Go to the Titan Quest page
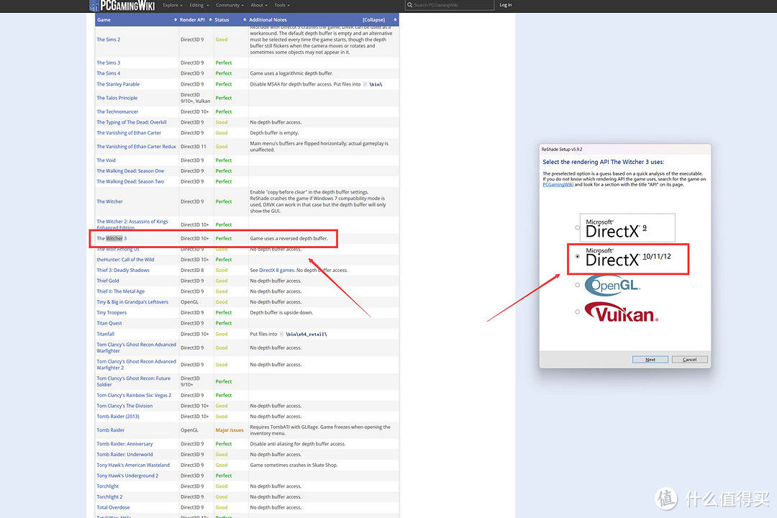 click(109, 323)
